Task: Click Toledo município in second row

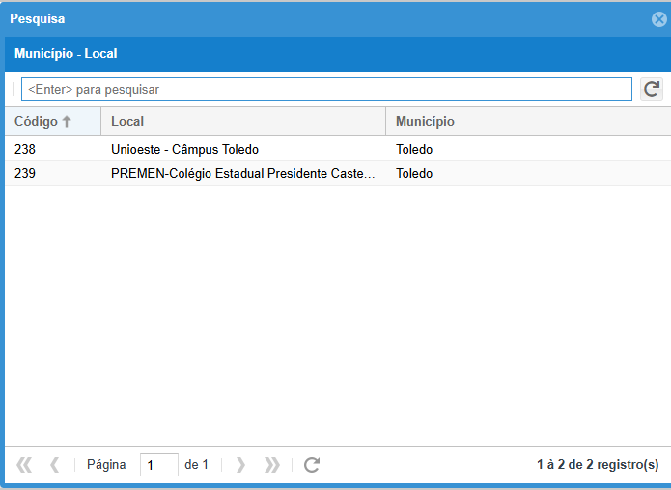Action: click(x=414, y=174)
